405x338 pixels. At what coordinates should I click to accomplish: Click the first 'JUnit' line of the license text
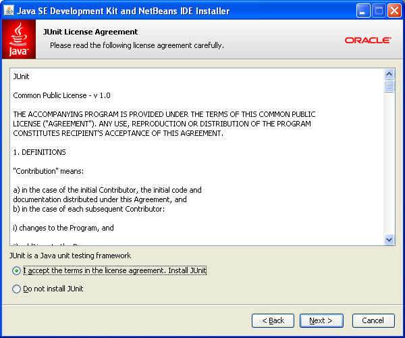pos(21,76)
